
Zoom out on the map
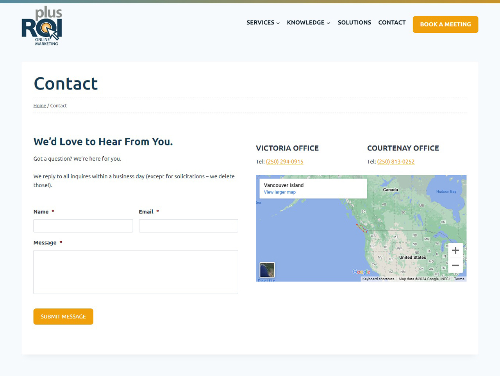pyautogui.click(x=455, y=265)
